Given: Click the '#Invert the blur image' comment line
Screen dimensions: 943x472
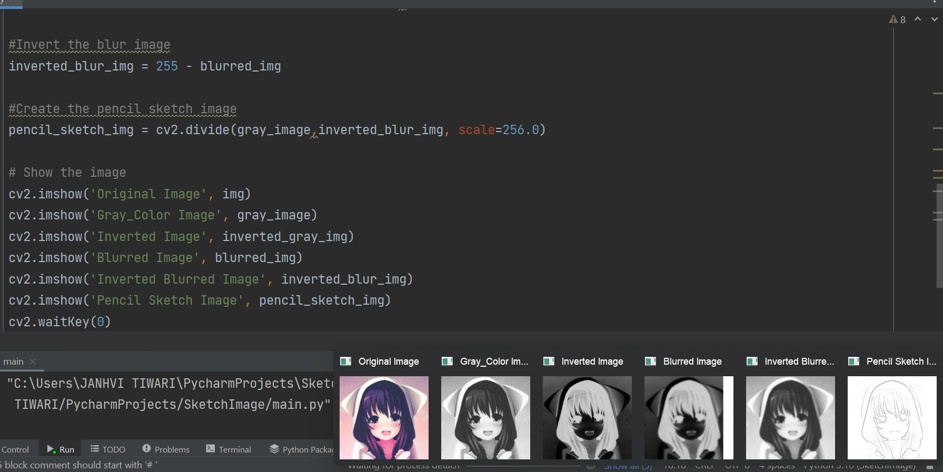Looking at the screenshot, I should pyautogui.click(x=90, y=45).
